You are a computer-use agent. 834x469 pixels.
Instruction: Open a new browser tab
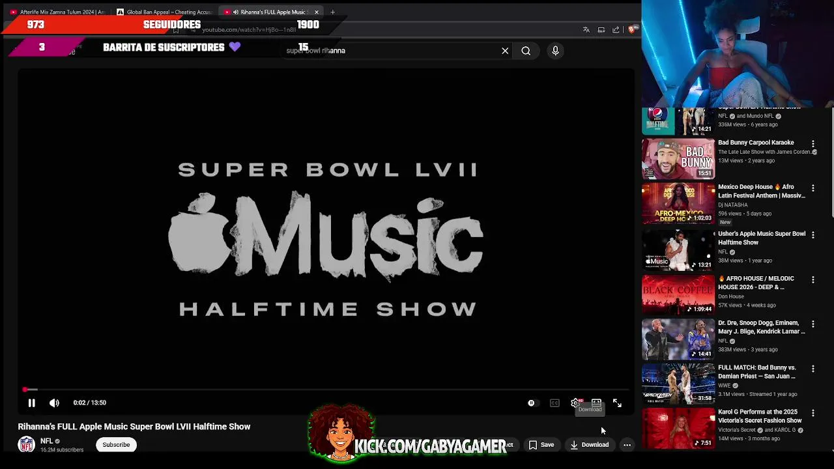(x=332, y=12)
